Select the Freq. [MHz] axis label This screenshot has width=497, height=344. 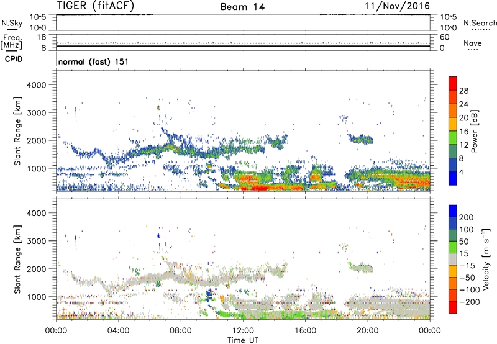pos(12,42)
